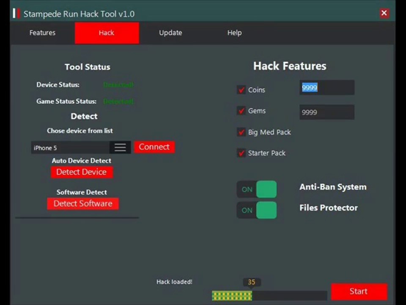Open the device list dropdown menu icon
This screenshot has height=305, width=406.
[120, 147]
